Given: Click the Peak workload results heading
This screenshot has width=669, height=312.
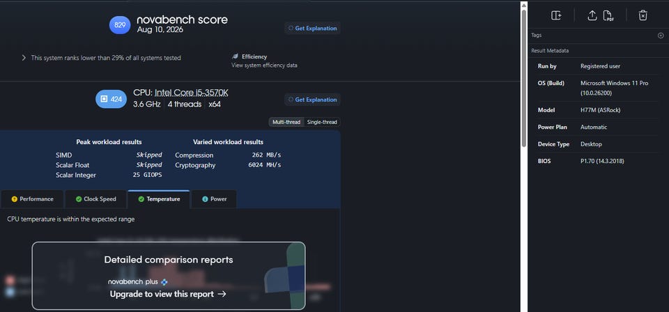Looking at the screenshot, I should (x=109, y=142).
